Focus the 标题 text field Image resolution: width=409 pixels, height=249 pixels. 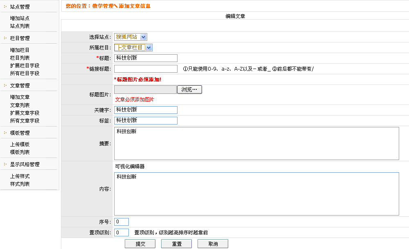pos(146,58)
